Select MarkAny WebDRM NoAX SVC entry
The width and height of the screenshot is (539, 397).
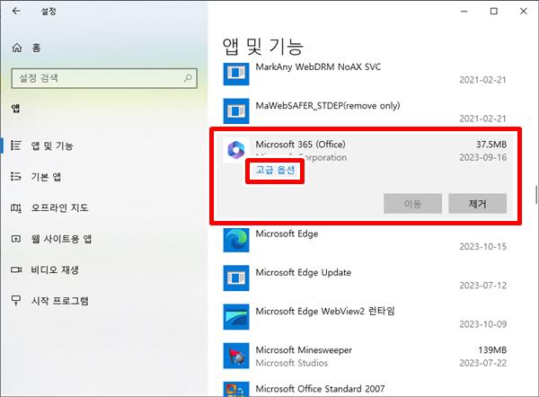pos(318,66)
